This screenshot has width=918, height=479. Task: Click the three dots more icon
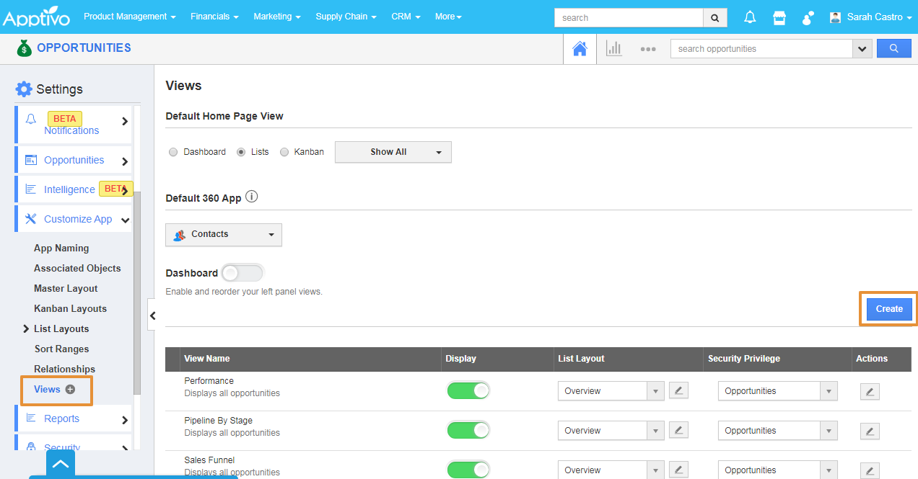point(648,49)
